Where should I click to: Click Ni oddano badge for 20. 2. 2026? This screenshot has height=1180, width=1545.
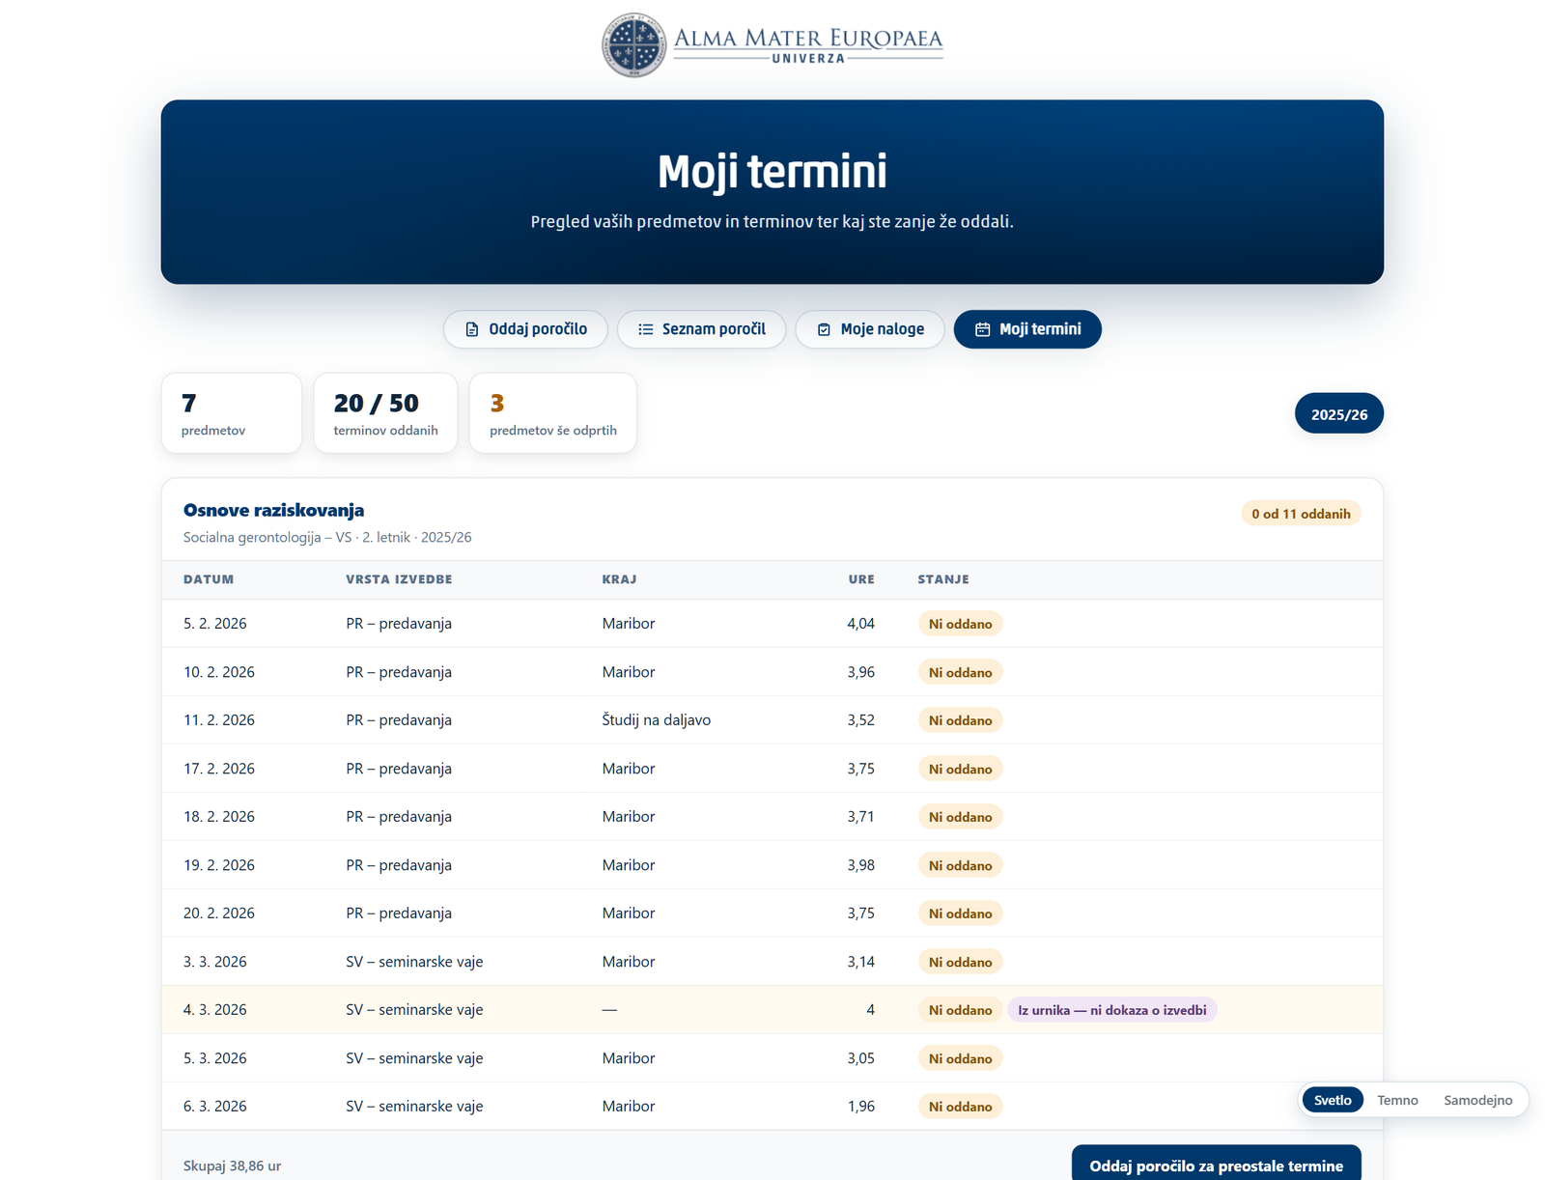point(960,913)
